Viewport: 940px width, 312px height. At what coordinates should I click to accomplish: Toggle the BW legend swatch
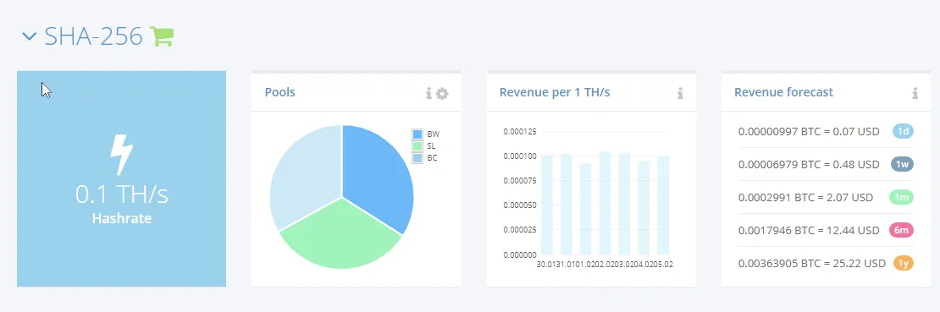pos(417,134)
